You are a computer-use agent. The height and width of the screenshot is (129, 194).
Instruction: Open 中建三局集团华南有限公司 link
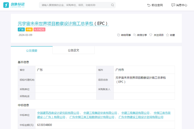[100, 113]
